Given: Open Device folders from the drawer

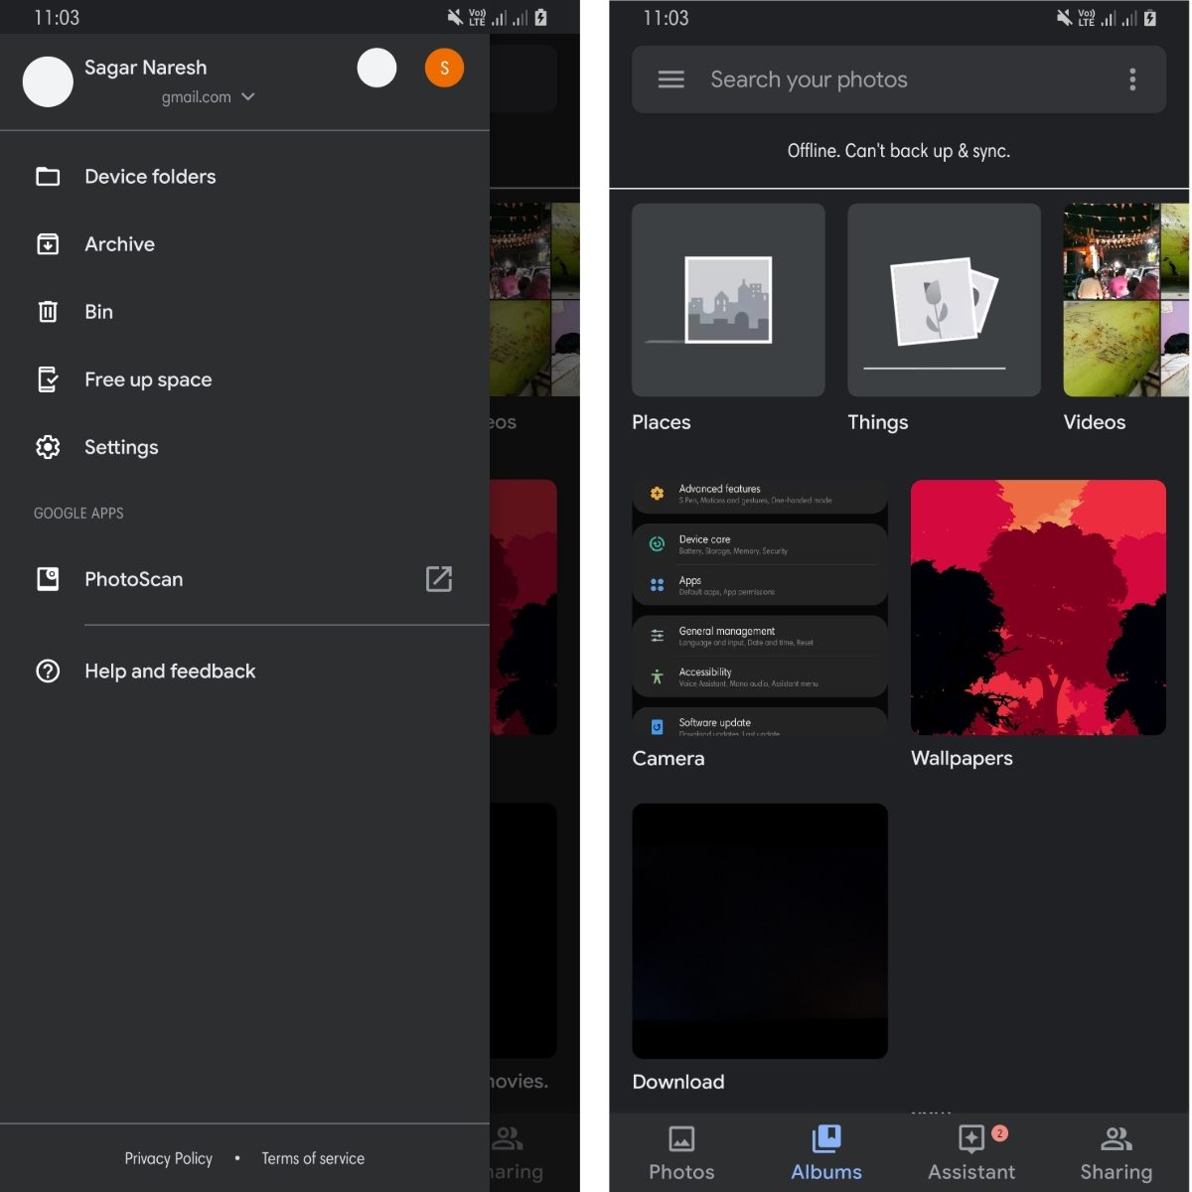Looking at the screenshot, I should 149,177.
